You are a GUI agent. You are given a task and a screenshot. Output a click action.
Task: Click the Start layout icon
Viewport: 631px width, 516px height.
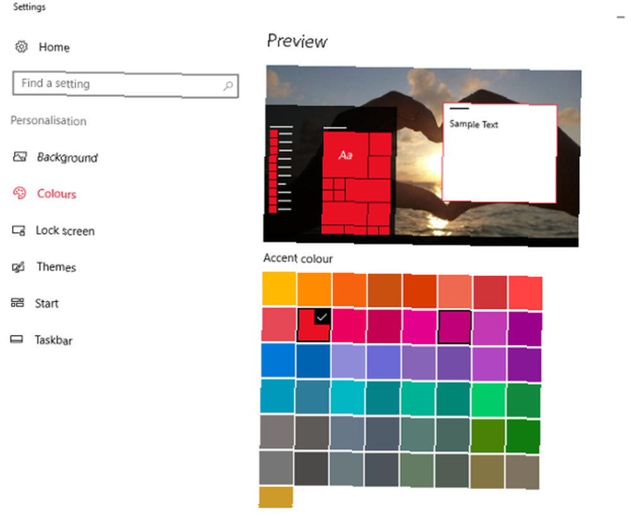point(17,302)
